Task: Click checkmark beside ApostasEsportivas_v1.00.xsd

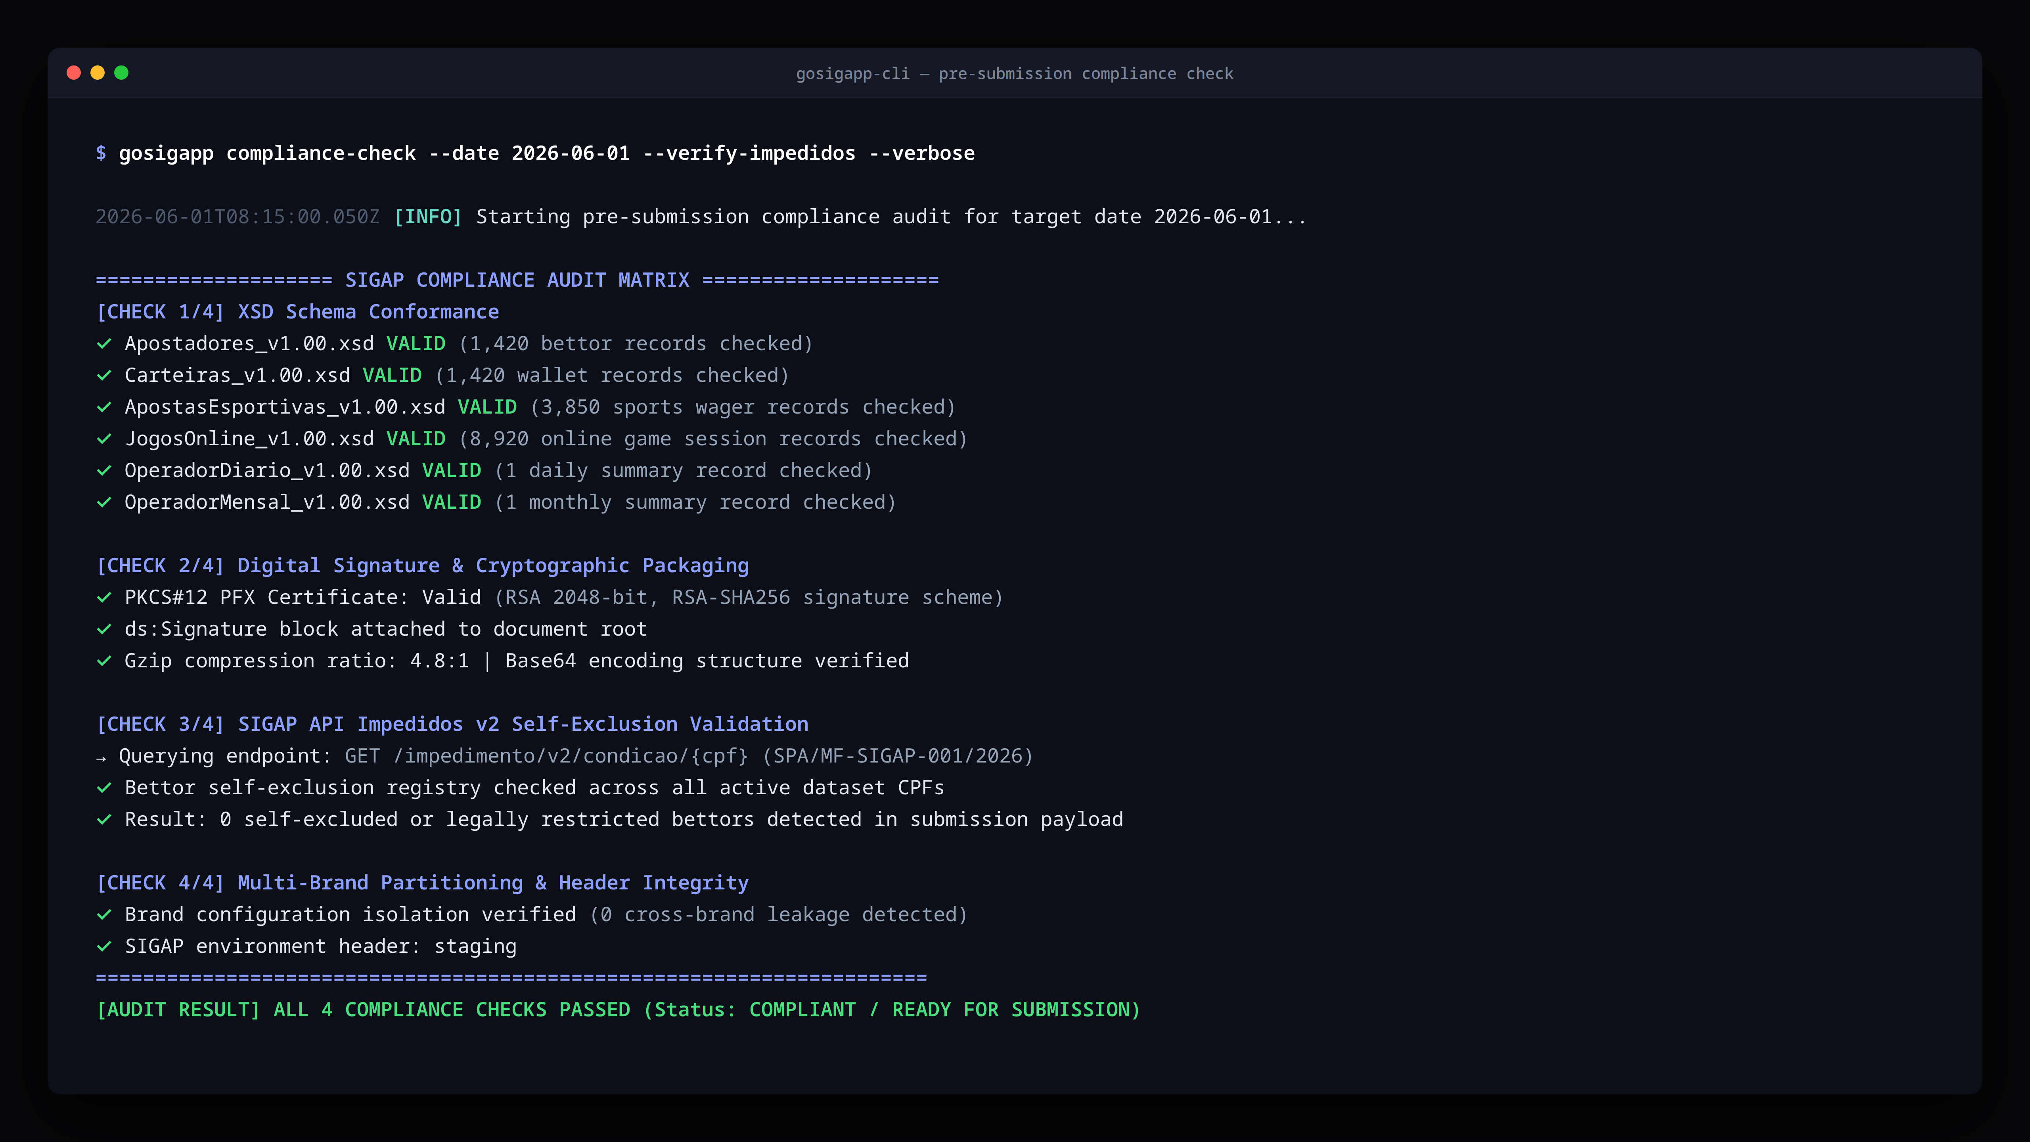Action: pos(103,407)
